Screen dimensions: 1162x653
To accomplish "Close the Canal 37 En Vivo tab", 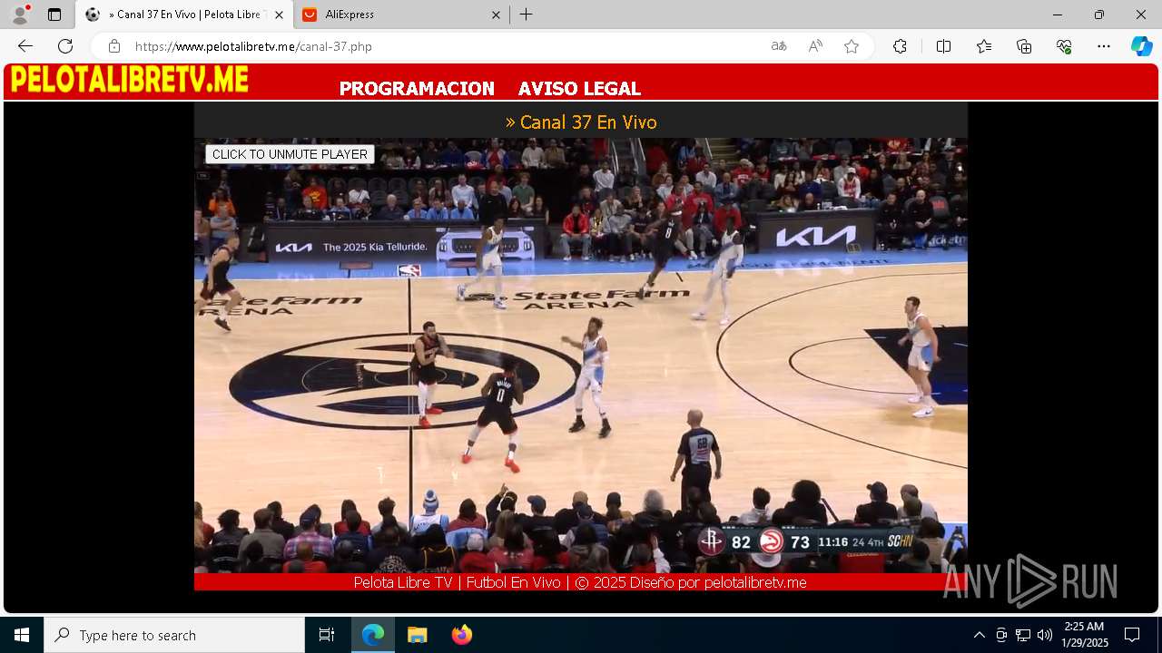I will pyautogui.click(x=279, y=15).
